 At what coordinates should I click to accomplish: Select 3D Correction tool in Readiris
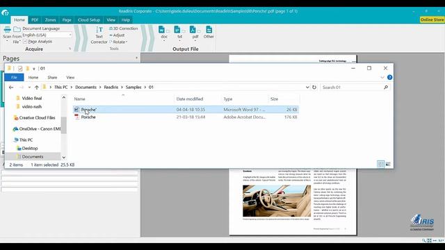124,28
